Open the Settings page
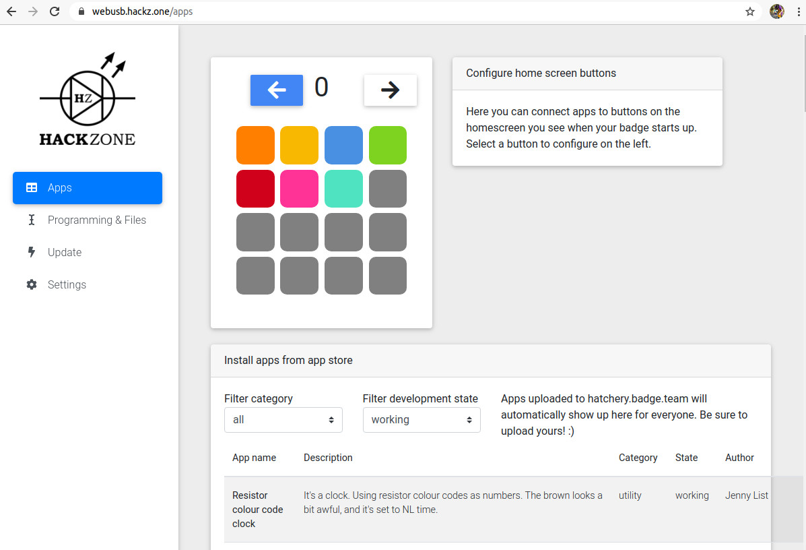The width and height of the screenshot is (806, 550). pos(67,285)
